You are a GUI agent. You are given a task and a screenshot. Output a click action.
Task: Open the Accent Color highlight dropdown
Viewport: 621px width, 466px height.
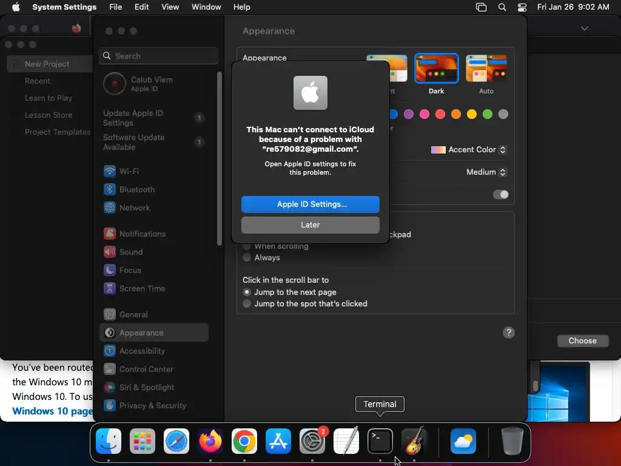click(x=469, y=150)
